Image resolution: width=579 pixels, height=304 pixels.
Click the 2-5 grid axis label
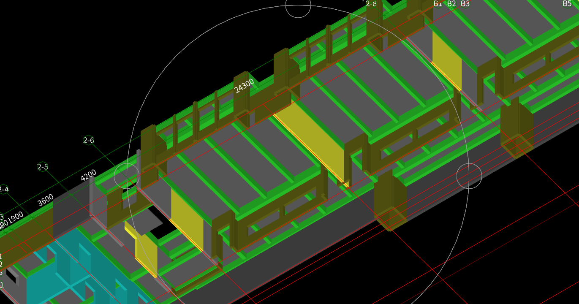tap(43, 167)
